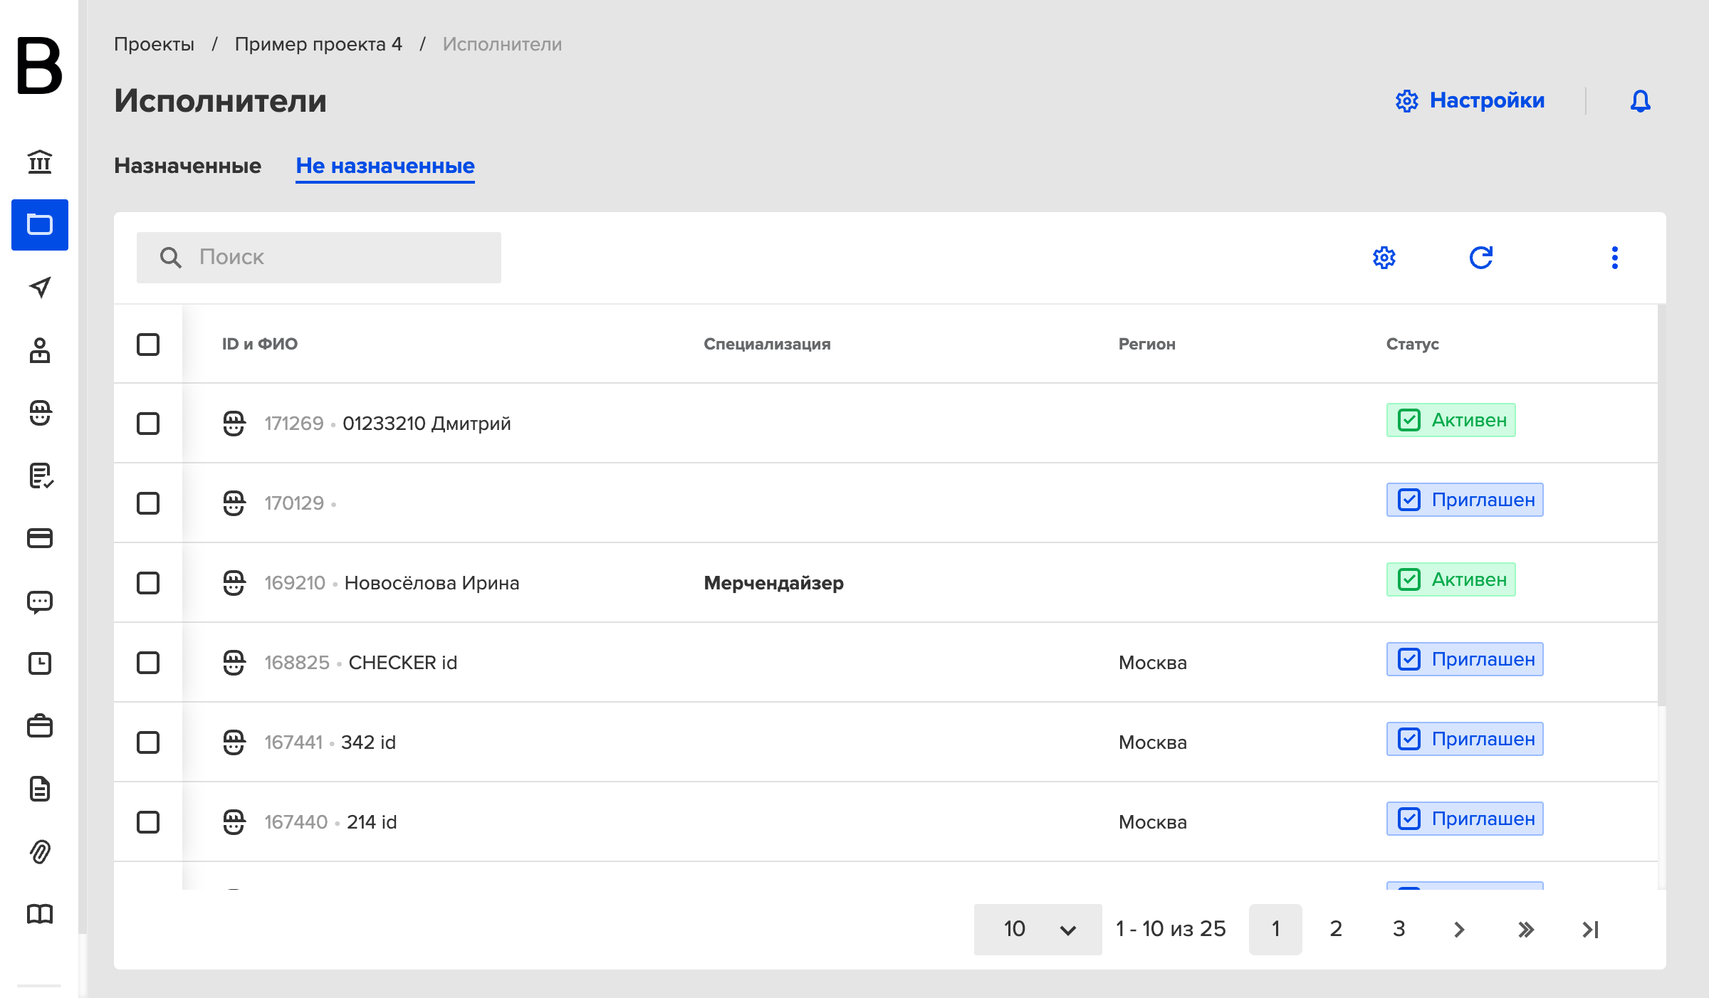
Task: Open table column settings gear
Action: pos(1384,257)
